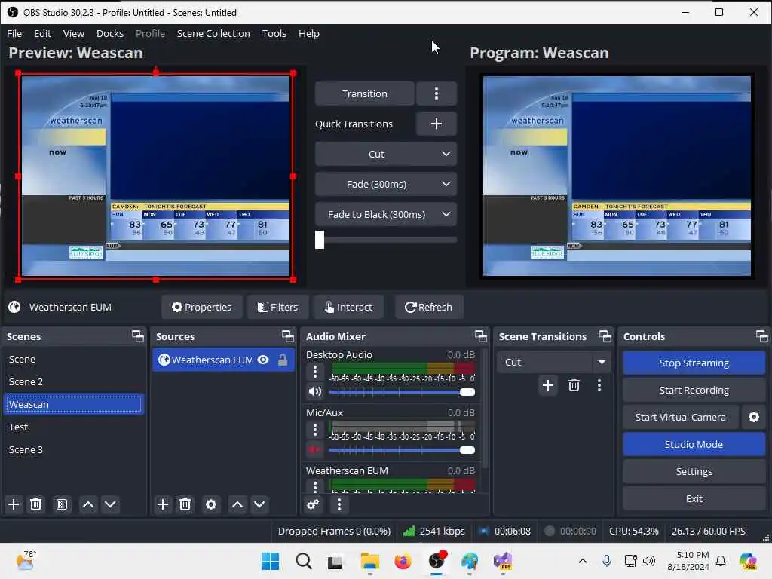Toggle lock on Weatherscan EUM source
Screen dimensions: 772x579
click(283, 360)
